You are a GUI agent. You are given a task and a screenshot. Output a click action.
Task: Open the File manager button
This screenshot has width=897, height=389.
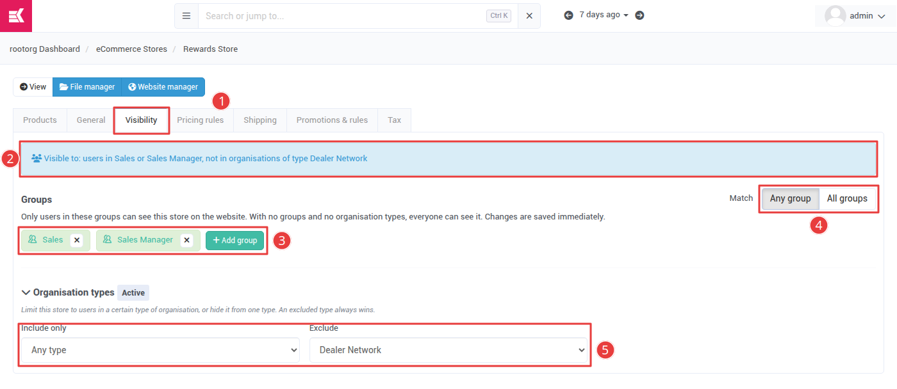[87, 87]
